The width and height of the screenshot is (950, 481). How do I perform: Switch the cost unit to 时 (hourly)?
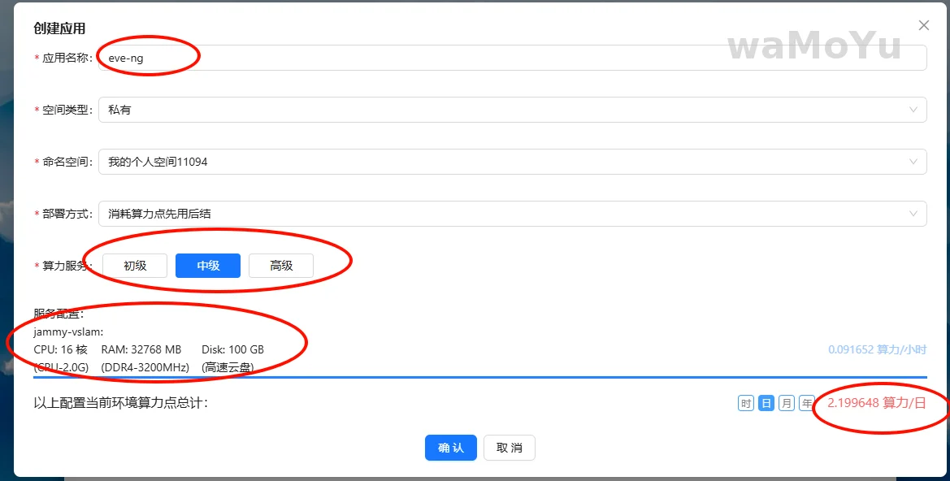[x=746, y=403]
